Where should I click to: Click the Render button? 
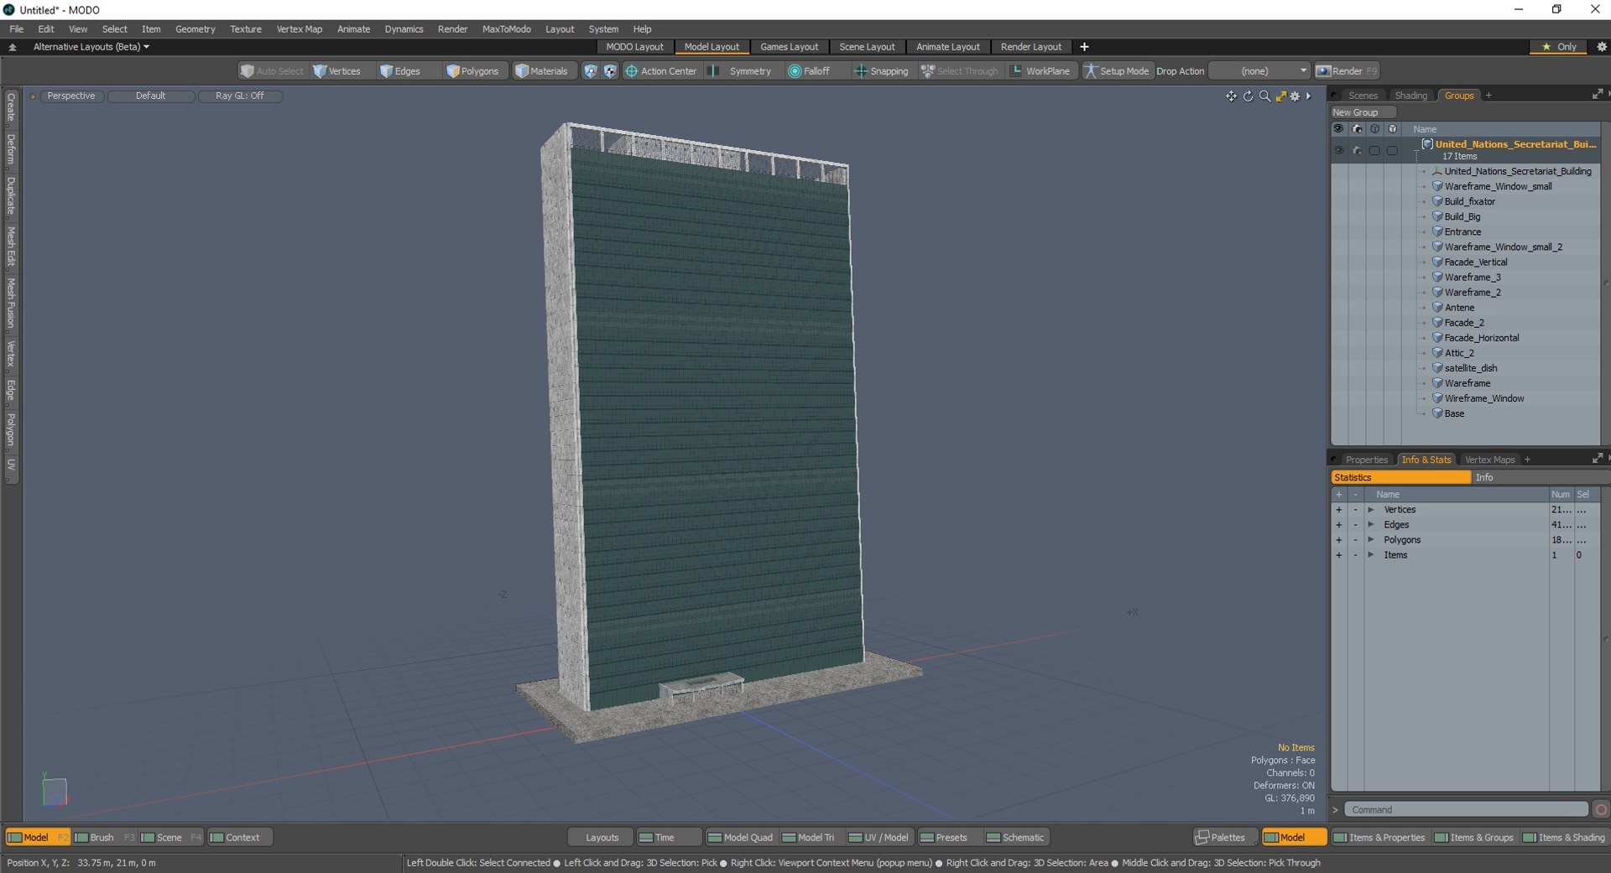[x=1347, y=71]
